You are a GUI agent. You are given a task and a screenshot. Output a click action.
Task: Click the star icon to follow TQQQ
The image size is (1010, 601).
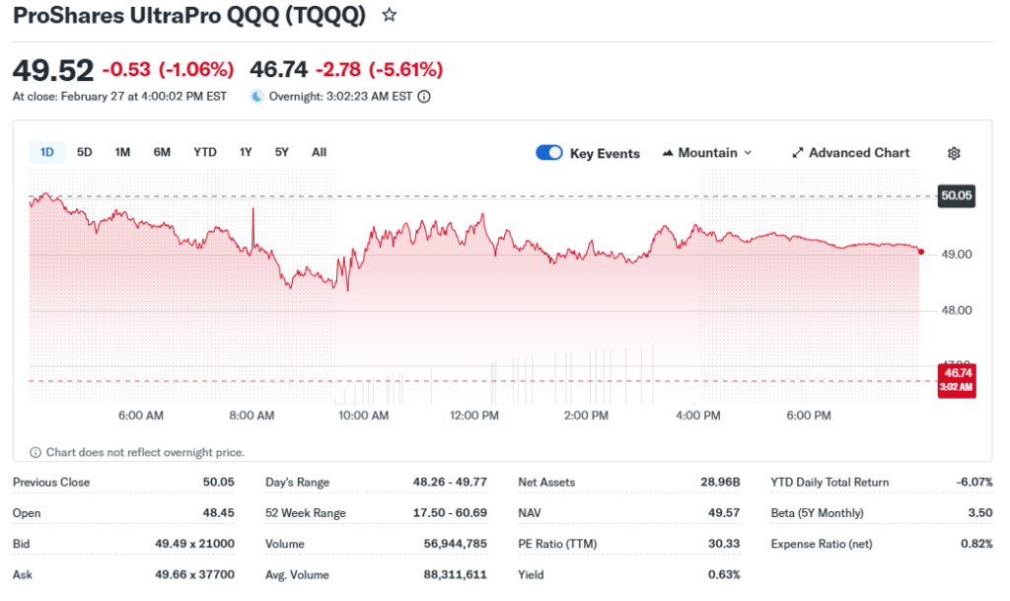click(390, 15)
